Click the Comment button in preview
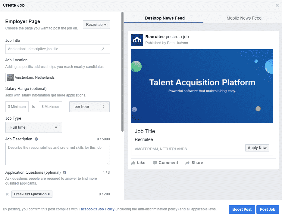The height and width of the screenshot is (217, 282). click(x=165, y=163)
